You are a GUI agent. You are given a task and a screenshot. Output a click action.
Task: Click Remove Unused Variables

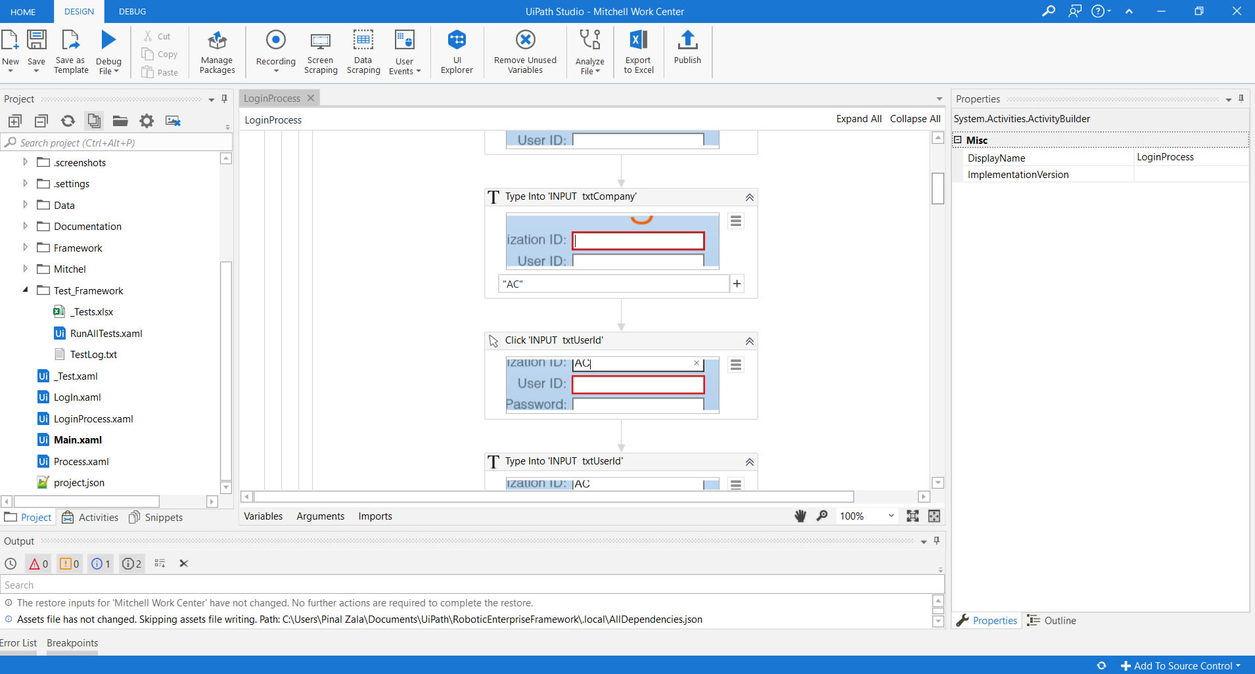click(x=525, y=51)
